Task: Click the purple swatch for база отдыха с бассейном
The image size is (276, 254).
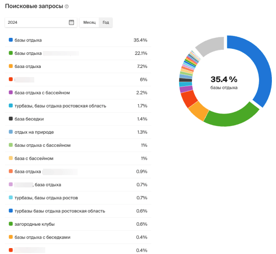Action: [11, 93]
